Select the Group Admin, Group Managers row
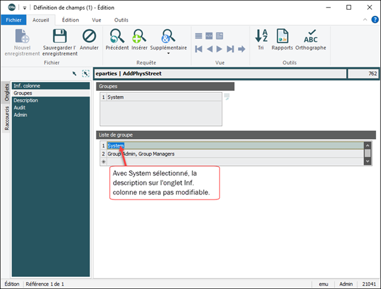The height and width of the screenshot is (289, 381). [x=141, y=154]
